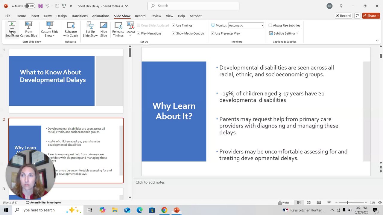Switch to the Transitions tab
Viewport: 383px width, 215px height.
[79, 16]
